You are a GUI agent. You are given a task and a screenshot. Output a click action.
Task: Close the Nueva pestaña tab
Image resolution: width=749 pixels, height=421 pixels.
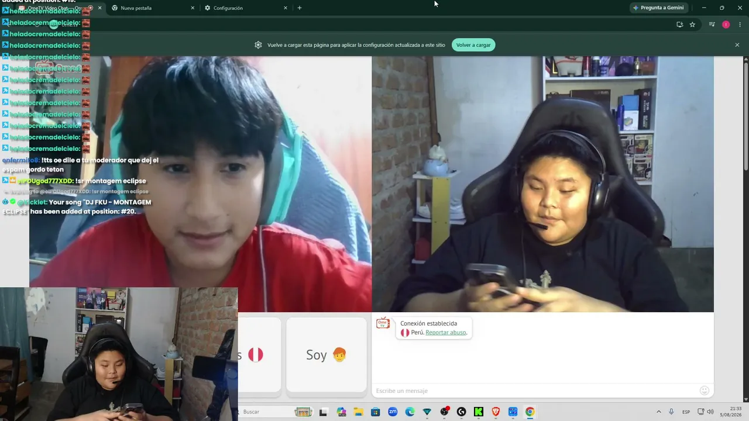coord(193,8)
